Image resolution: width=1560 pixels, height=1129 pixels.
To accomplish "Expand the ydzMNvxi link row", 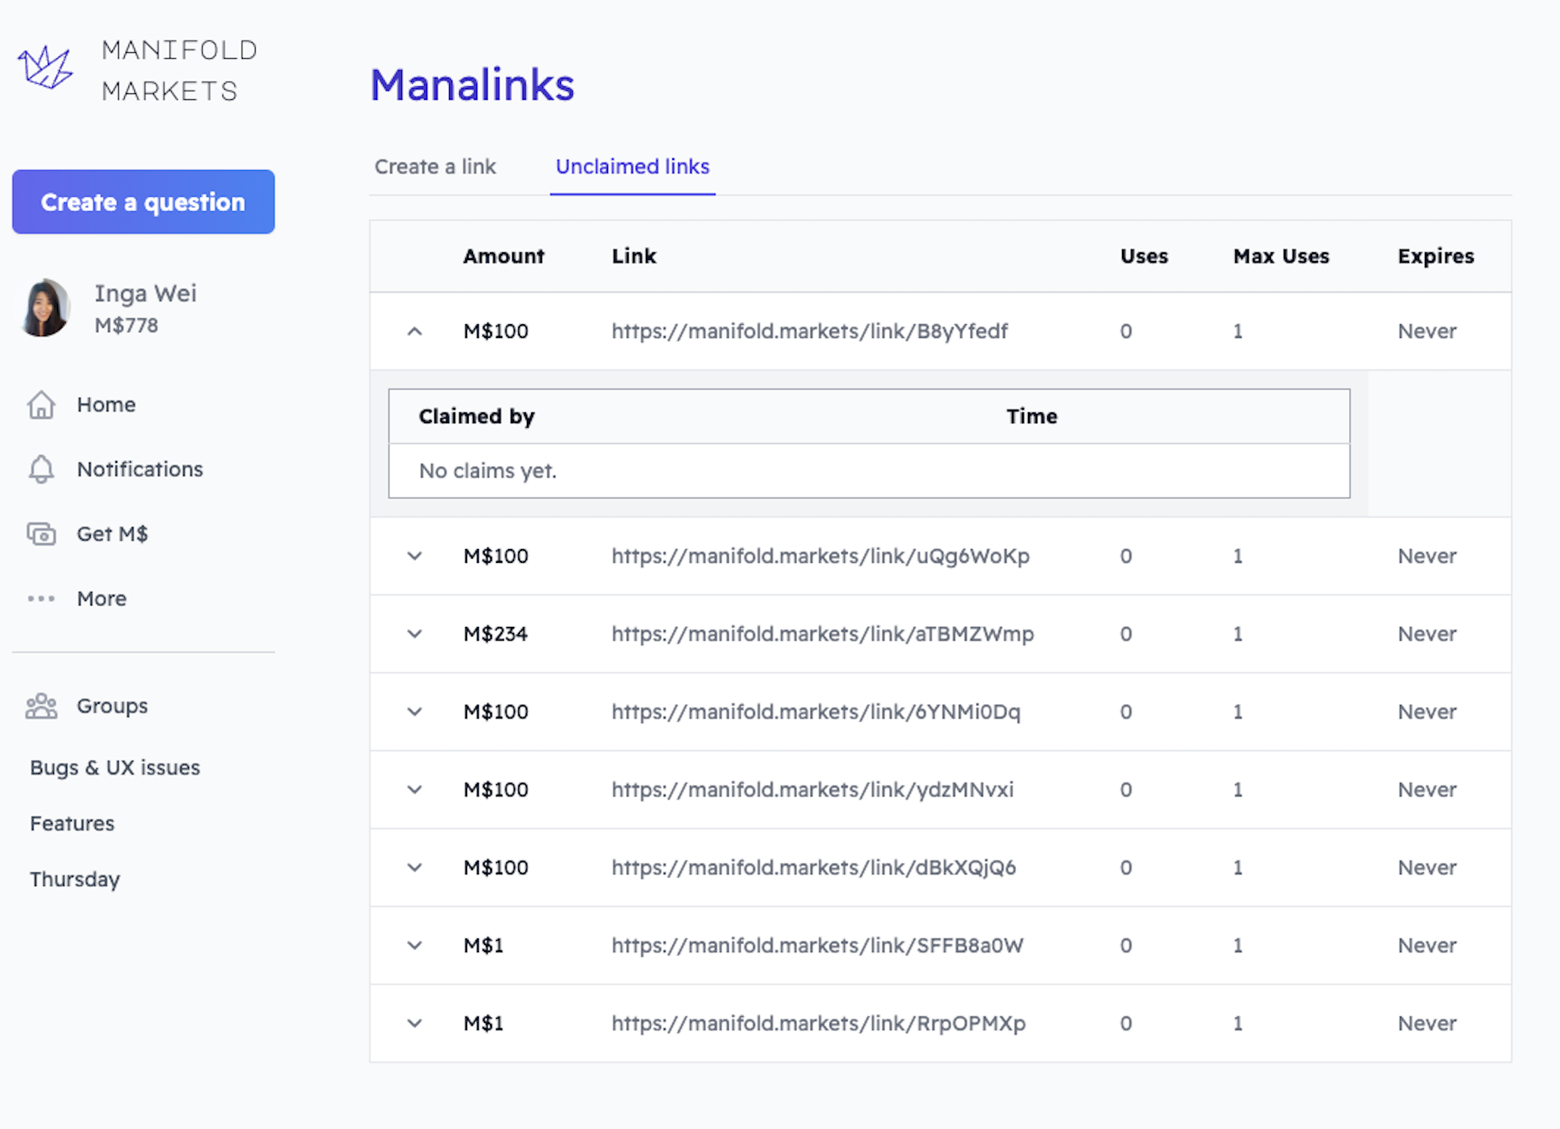I will click(415, 789).
